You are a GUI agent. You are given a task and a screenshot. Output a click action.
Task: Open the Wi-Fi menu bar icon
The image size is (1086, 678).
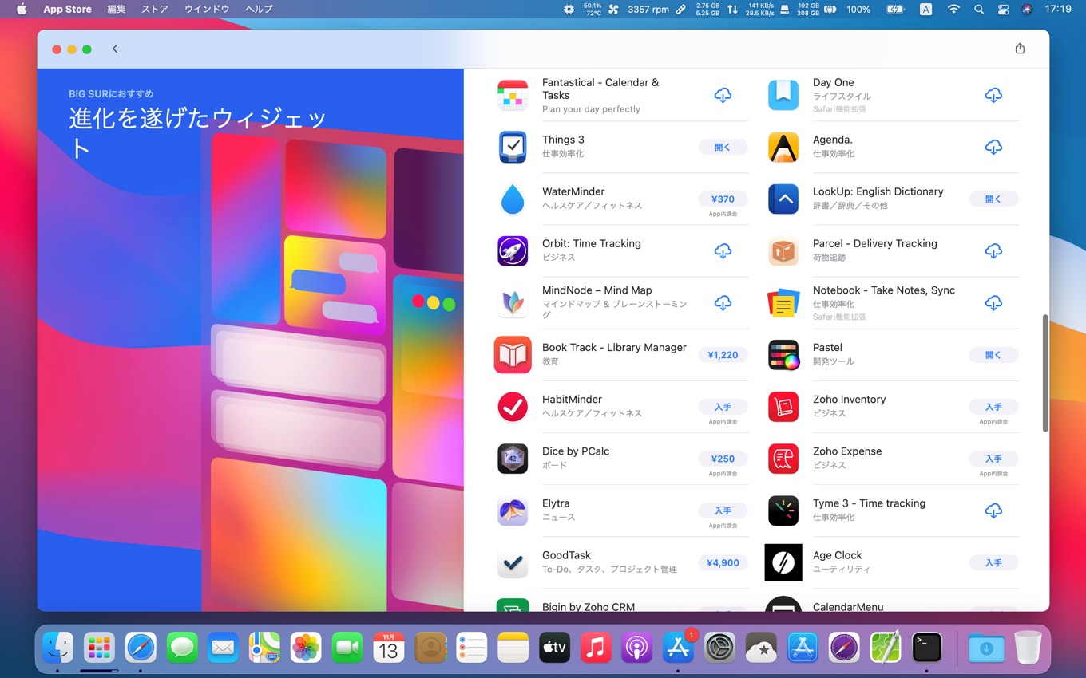[x=953, y=10]
